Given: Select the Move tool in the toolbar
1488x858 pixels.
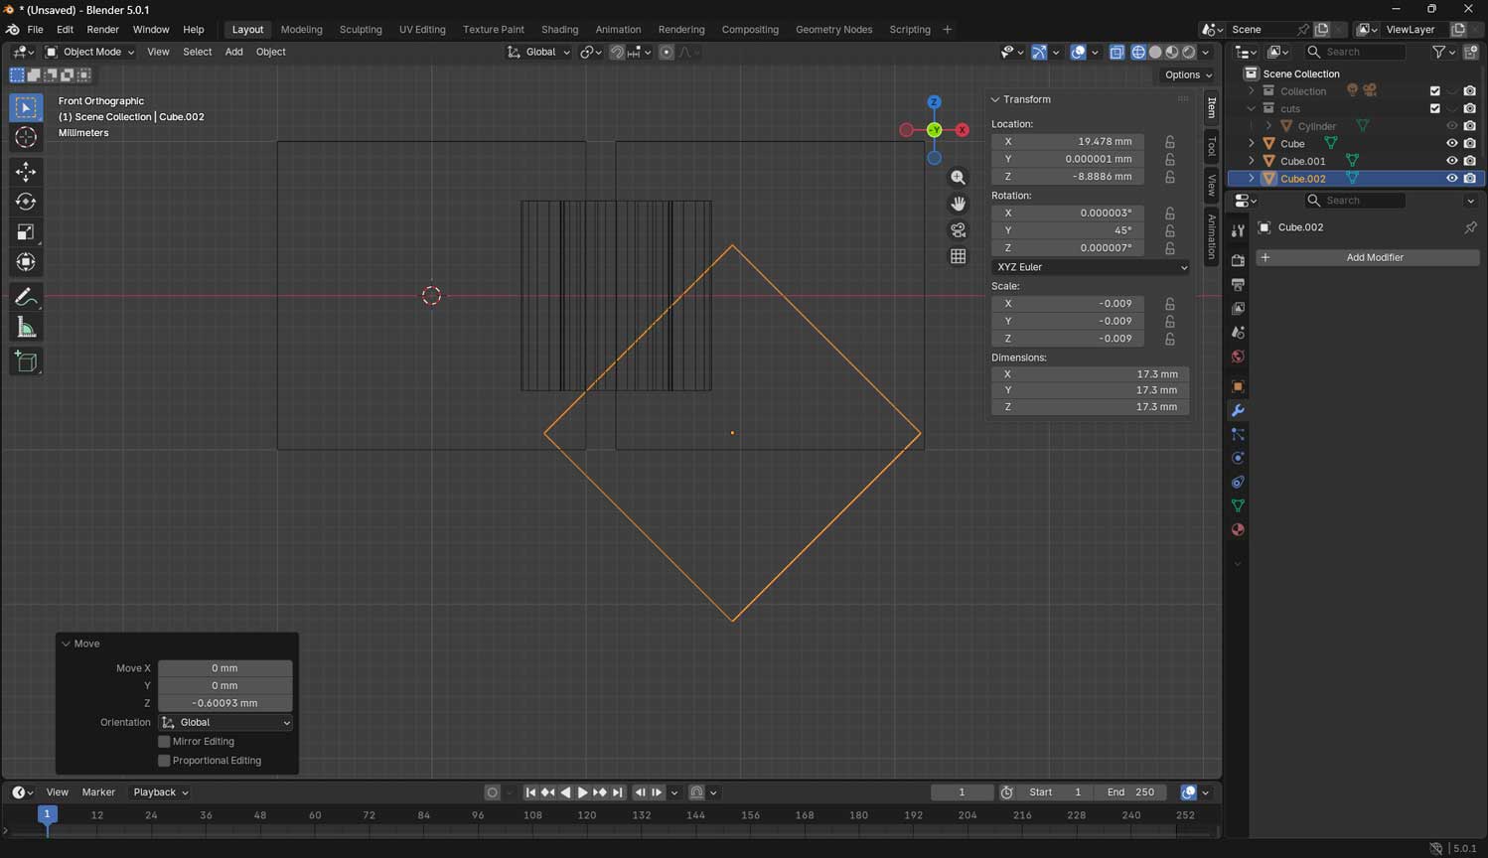Looking at the screenshot, I should [26, 172].
